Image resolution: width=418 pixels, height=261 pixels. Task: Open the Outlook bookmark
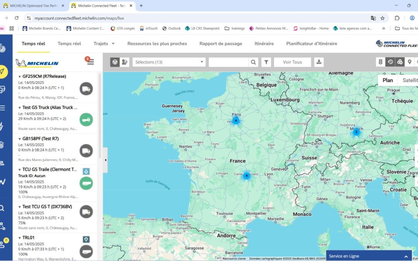point(171,28)
